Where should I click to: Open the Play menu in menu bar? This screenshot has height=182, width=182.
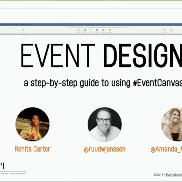pyautogui.click(x=10, y=24)
